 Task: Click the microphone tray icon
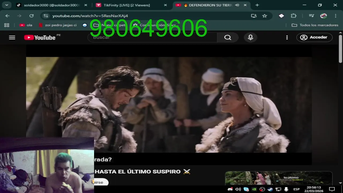(286, 189)
